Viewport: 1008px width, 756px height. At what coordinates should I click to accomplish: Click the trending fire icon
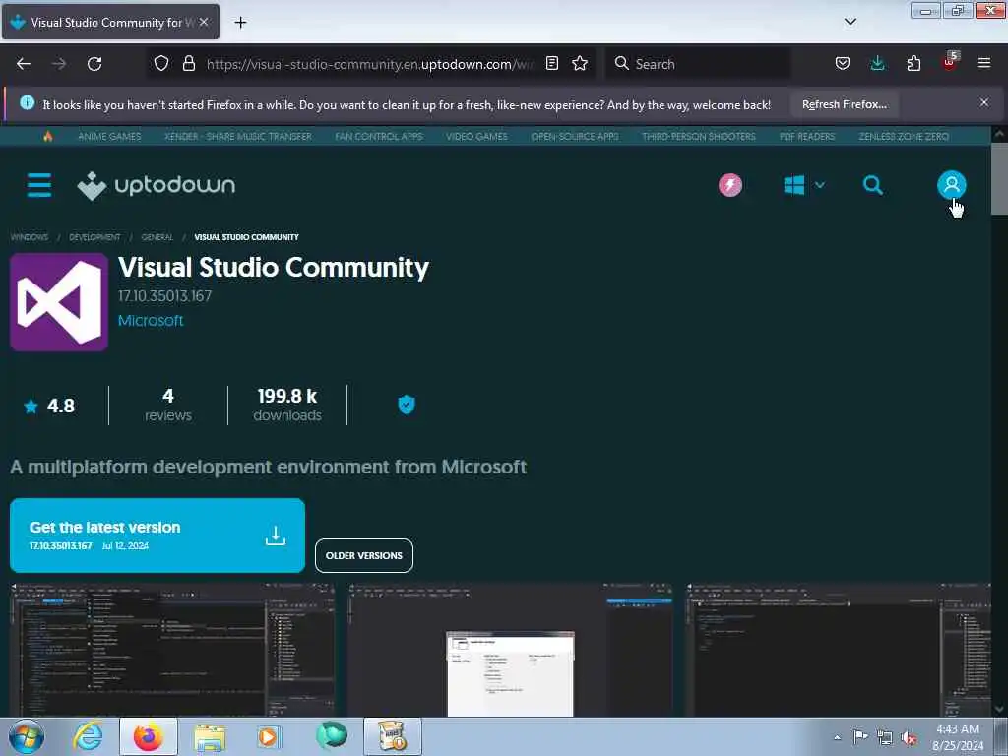(x=48, y=136)
